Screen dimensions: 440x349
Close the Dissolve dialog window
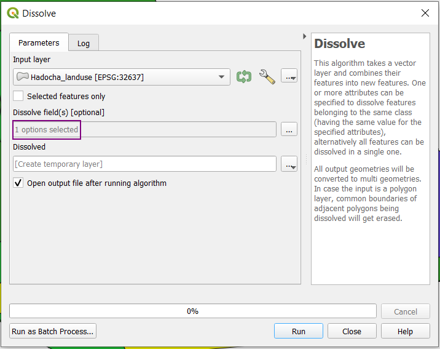(x=425, y=13)
